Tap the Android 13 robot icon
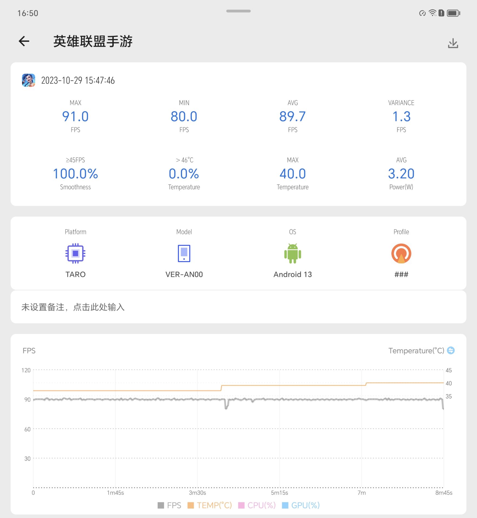This screenshot has height=518, width=477. coord(293,253)
